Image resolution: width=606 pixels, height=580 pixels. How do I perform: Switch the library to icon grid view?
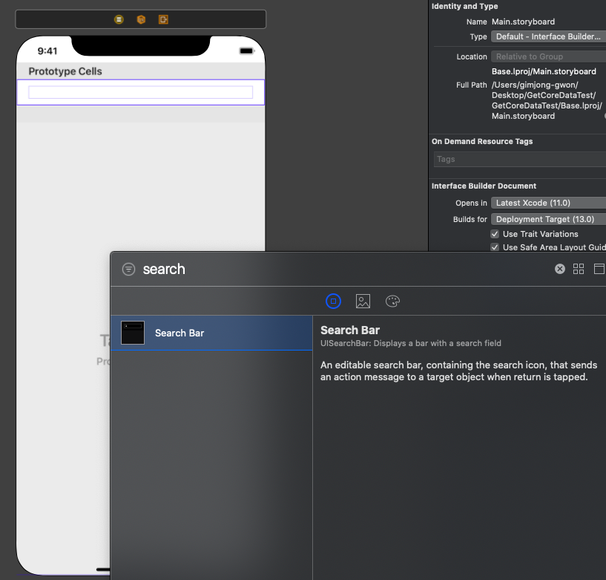(579, 269)
